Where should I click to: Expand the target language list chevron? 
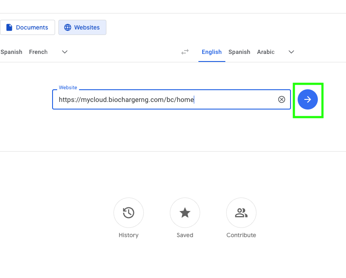tap(291, 52)
